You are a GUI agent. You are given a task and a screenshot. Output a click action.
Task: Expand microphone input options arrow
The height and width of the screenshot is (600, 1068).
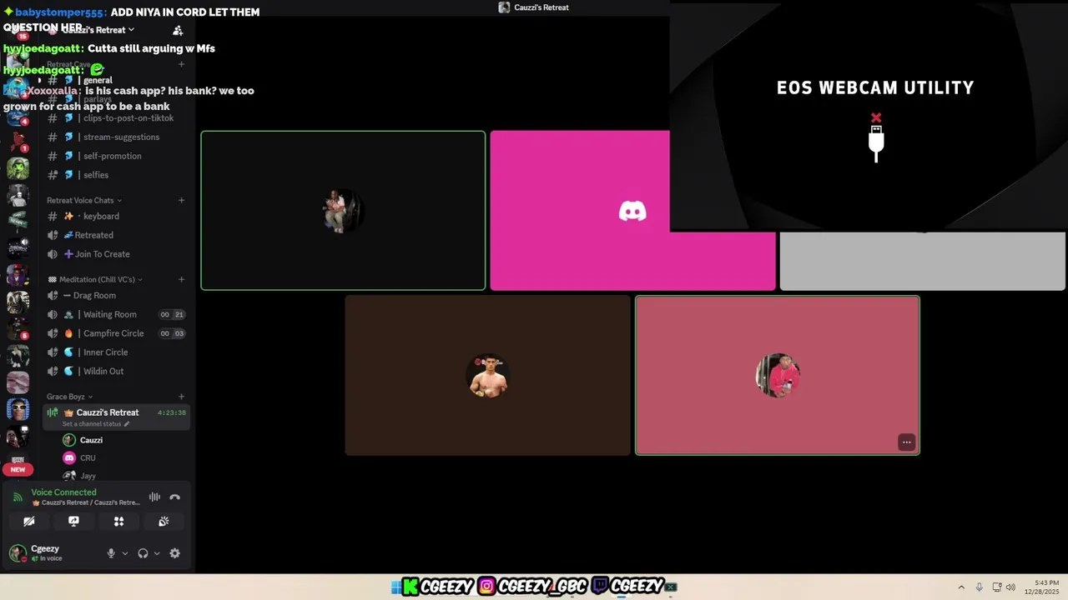click(125, 553)
